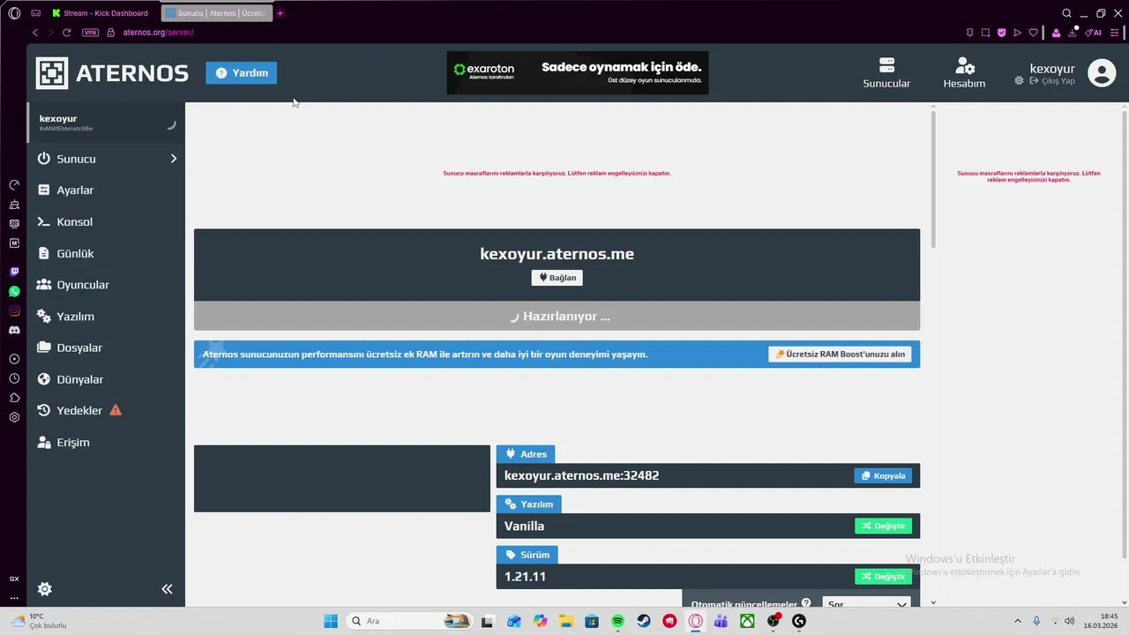
Task: Reload the current page
Action: pos(66,33)
